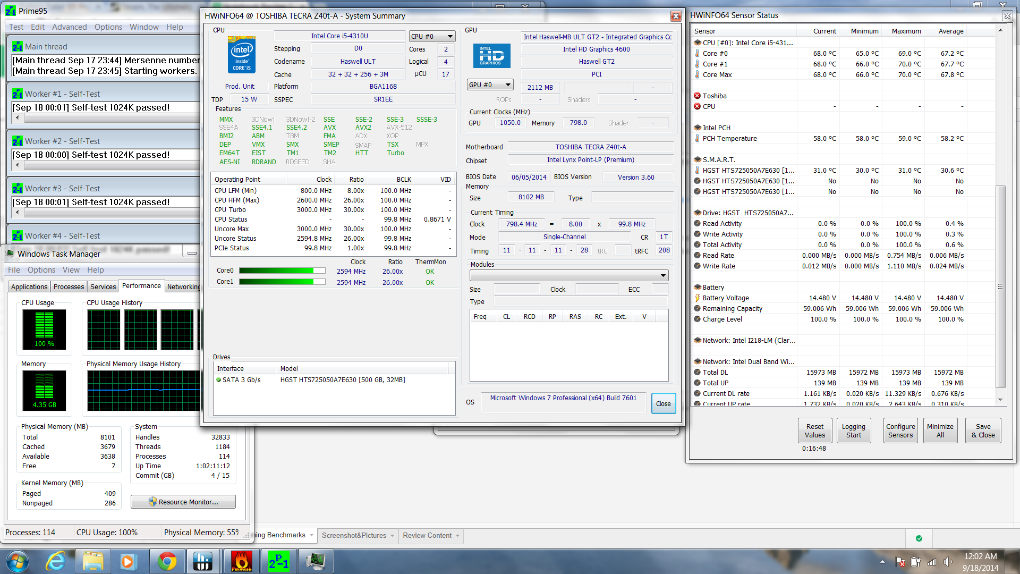1020x574 pixels.
Task: Click the Intel Core i5-4310U name field
Action: tap(339, 36)
